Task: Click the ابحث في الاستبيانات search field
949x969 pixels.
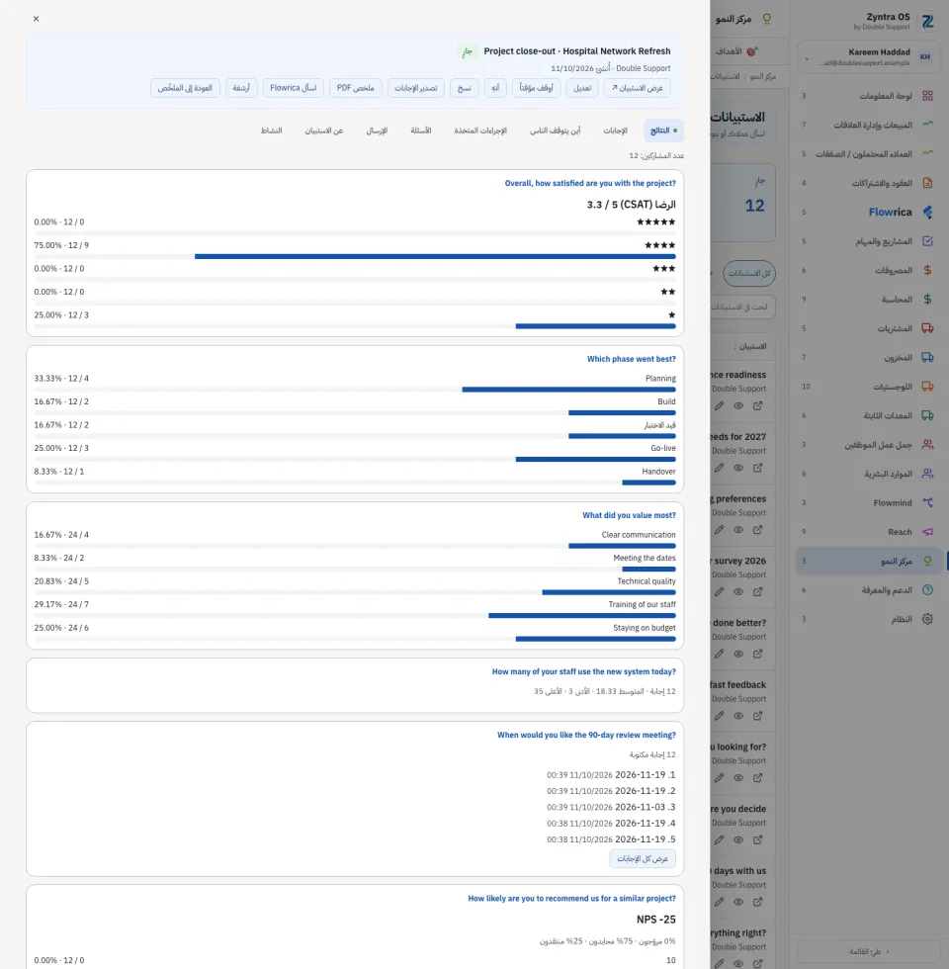Action: pyautogui.click(x=741, y=308)
